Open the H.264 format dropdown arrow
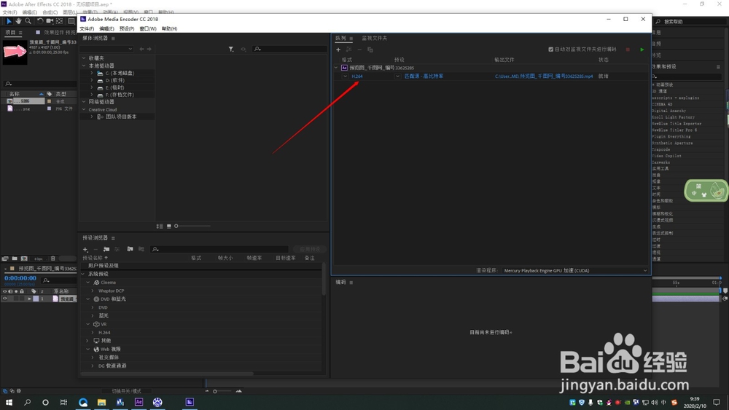Screen dimensions: 729x410 click(345, 76)
